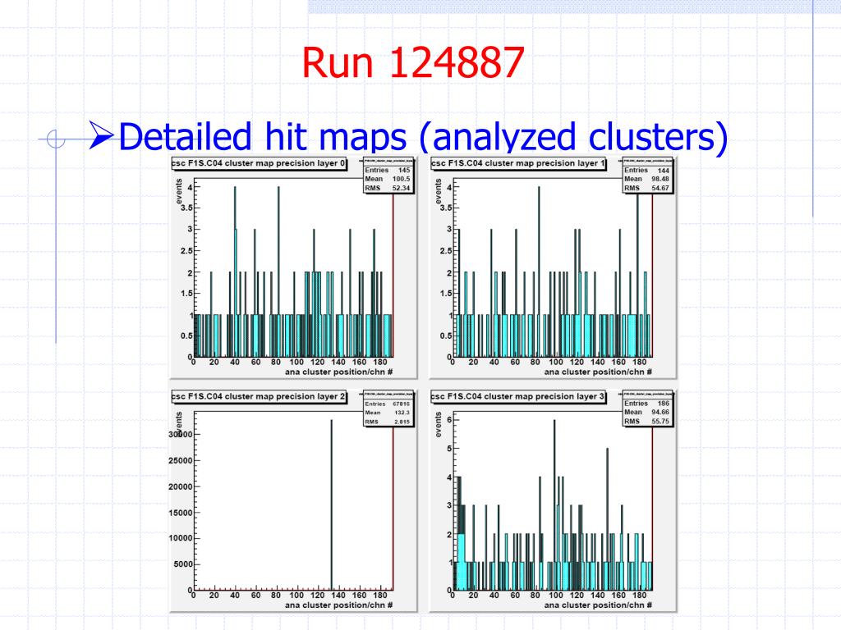Click 'Mean 132.3' in layer 2 stats
Image resolution: width=841 pixels, height=630 pixels.
tap(388, 413)
